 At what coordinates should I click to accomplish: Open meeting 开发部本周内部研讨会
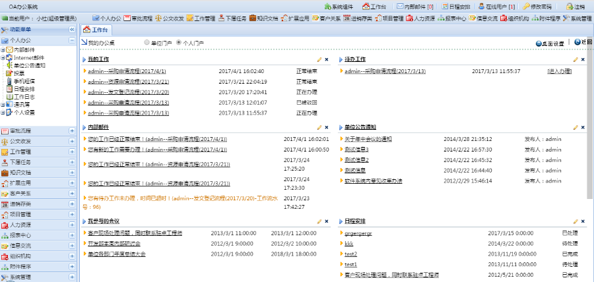pyautogui.click(x=114, y=243)
